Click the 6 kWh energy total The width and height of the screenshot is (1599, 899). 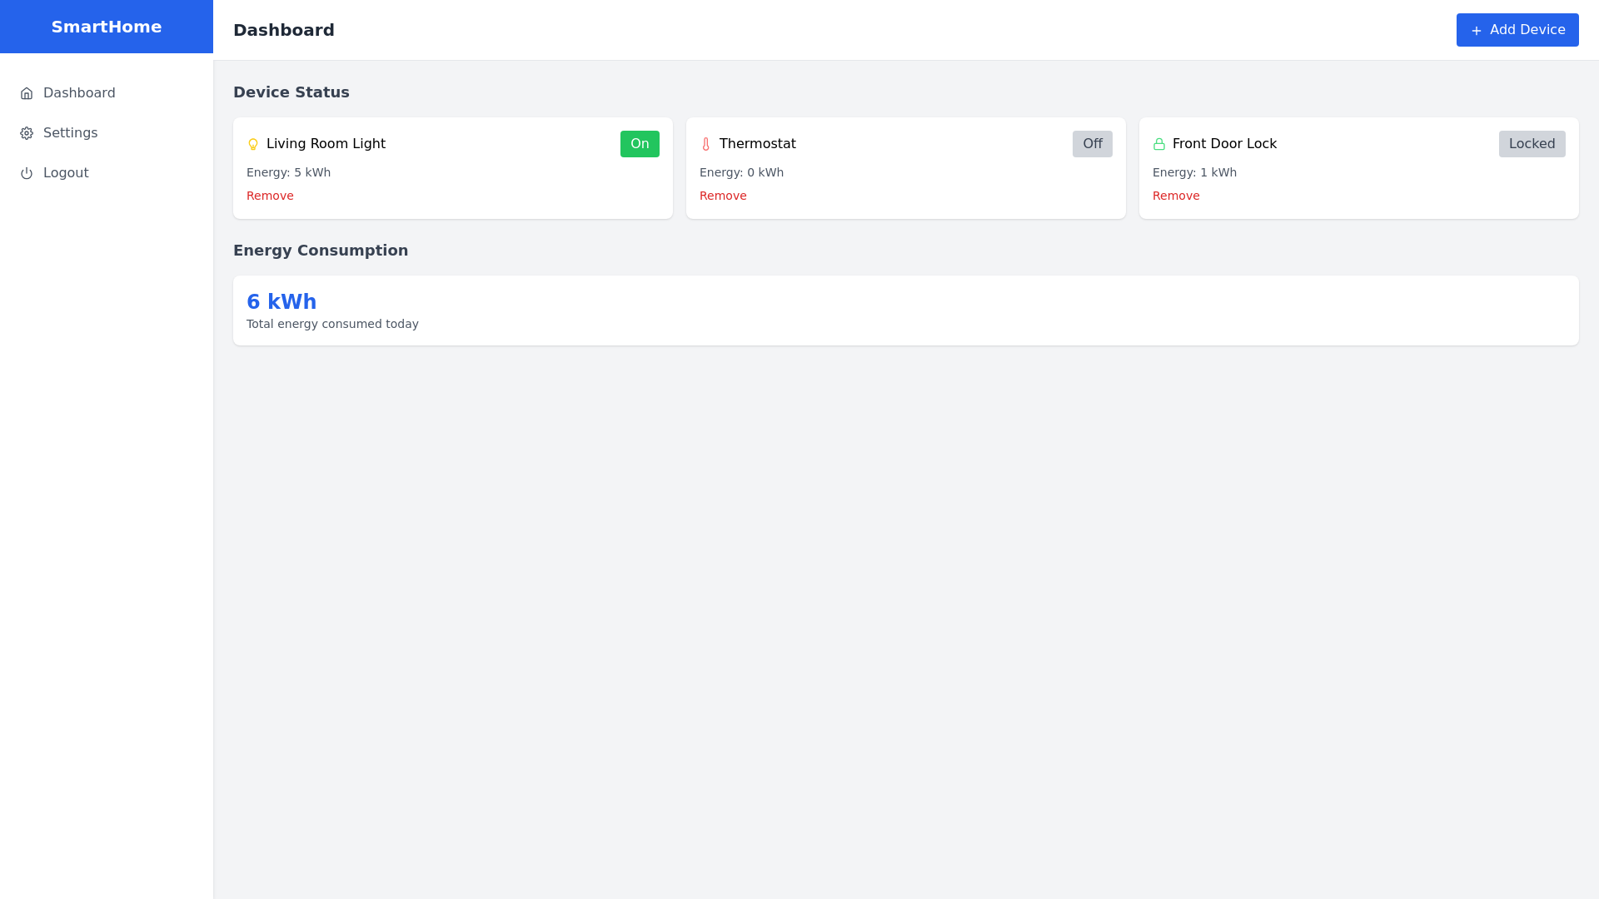click(x=281, y=302)
